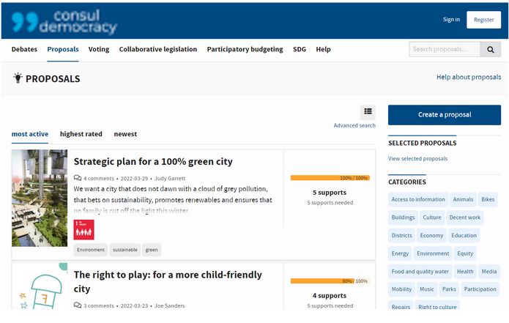This screenshot has height=323, width=509.
Task: Click the search magnifier button
Action: pos(490,50)
